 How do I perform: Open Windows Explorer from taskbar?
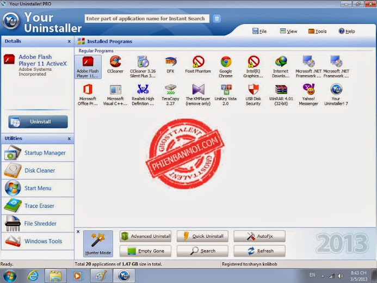point(55,275)
